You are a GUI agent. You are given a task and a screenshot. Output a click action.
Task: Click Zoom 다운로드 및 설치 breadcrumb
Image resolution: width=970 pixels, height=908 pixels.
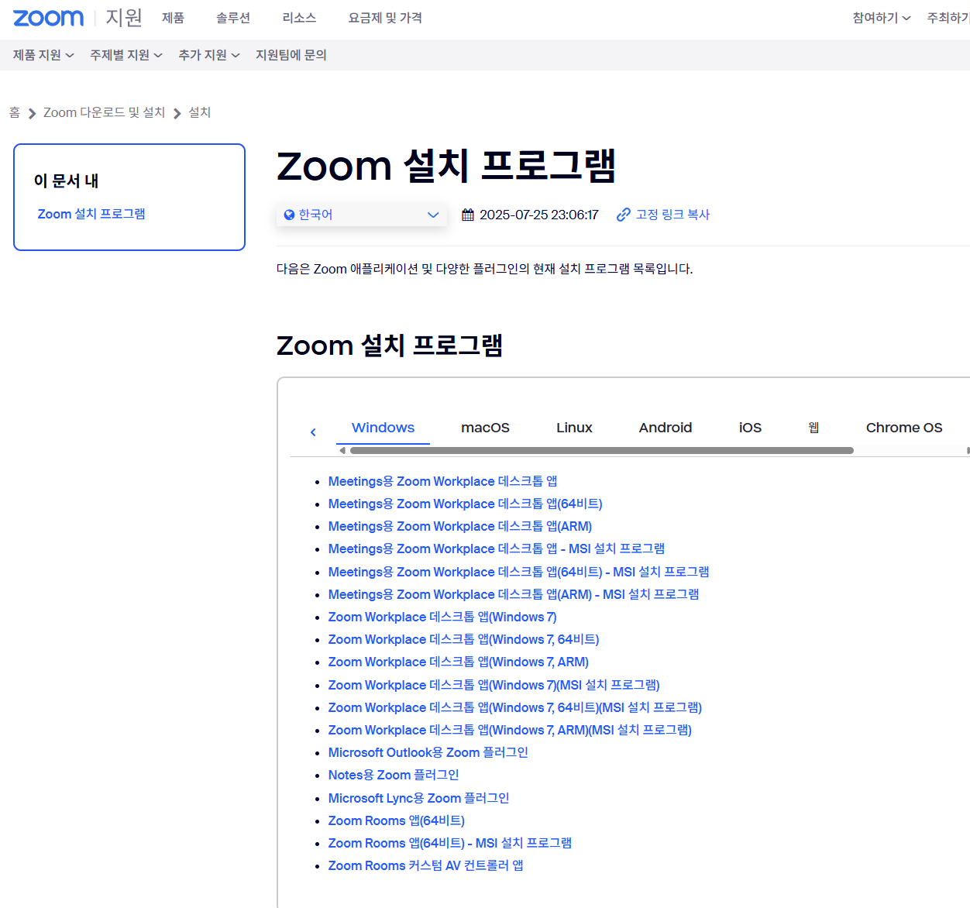tap(105, 113)
